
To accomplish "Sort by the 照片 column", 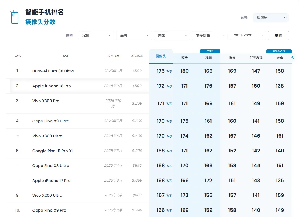I will 184,58.
